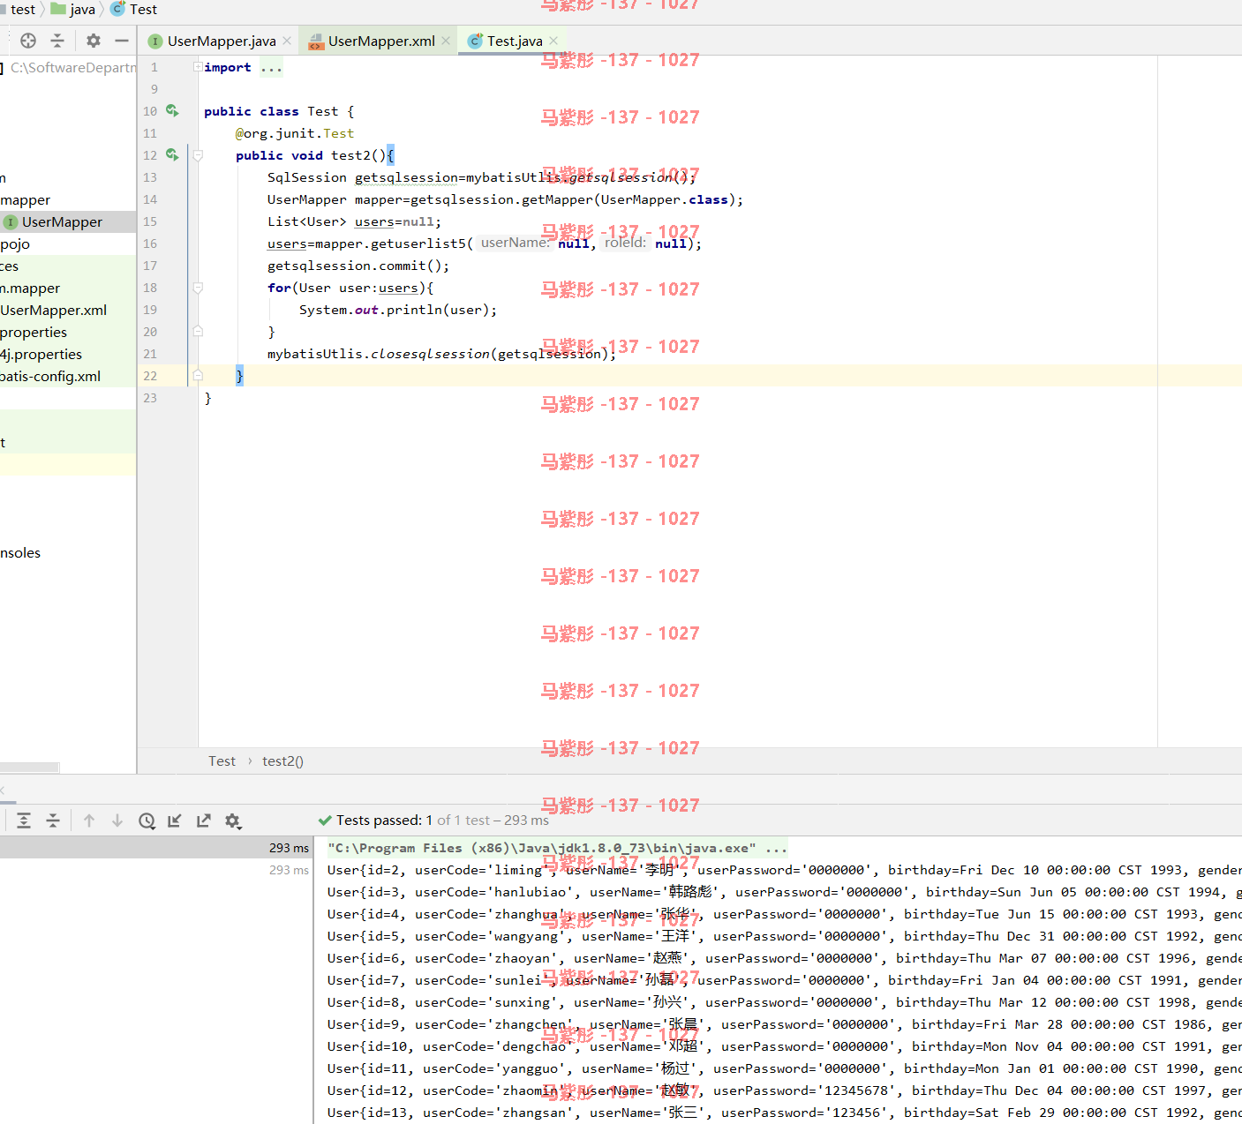Open 4j.properties file in project tree
Screen dimensions: 1242x1124
pyautogui.click(x=68, y=354)
